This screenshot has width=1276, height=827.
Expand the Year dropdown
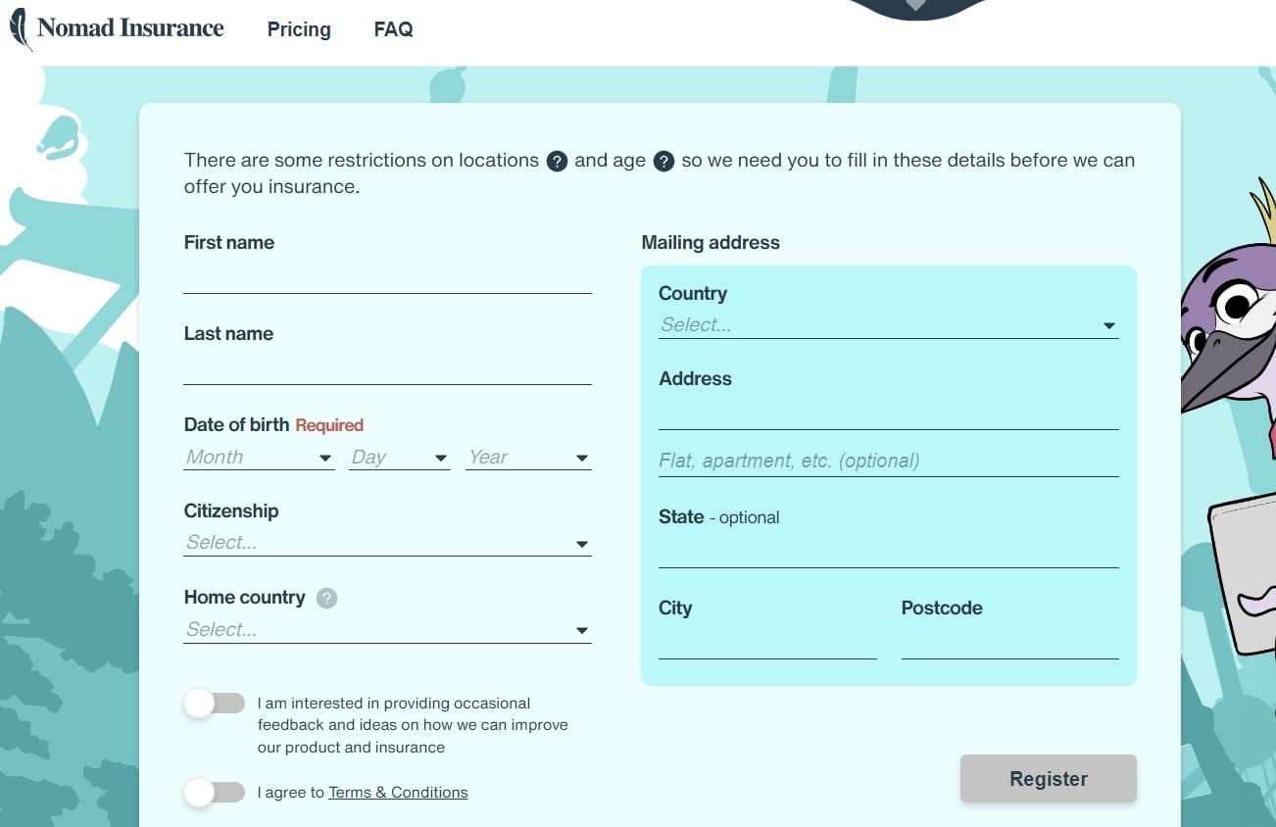528,458
